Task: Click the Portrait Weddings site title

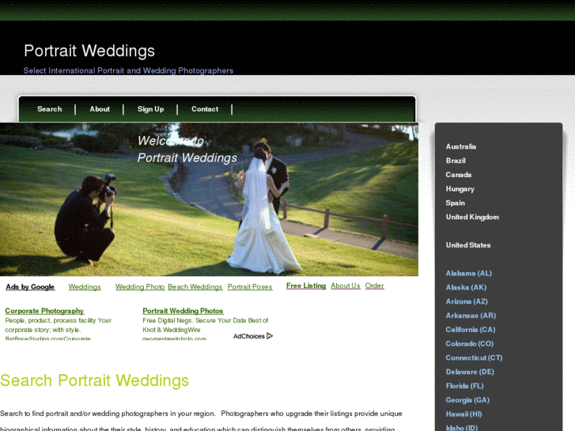Action: [89, 51]
